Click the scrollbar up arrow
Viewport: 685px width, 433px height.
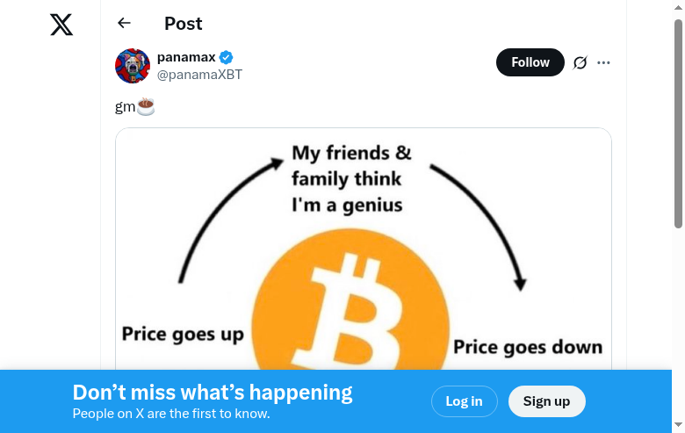[678, 8]
